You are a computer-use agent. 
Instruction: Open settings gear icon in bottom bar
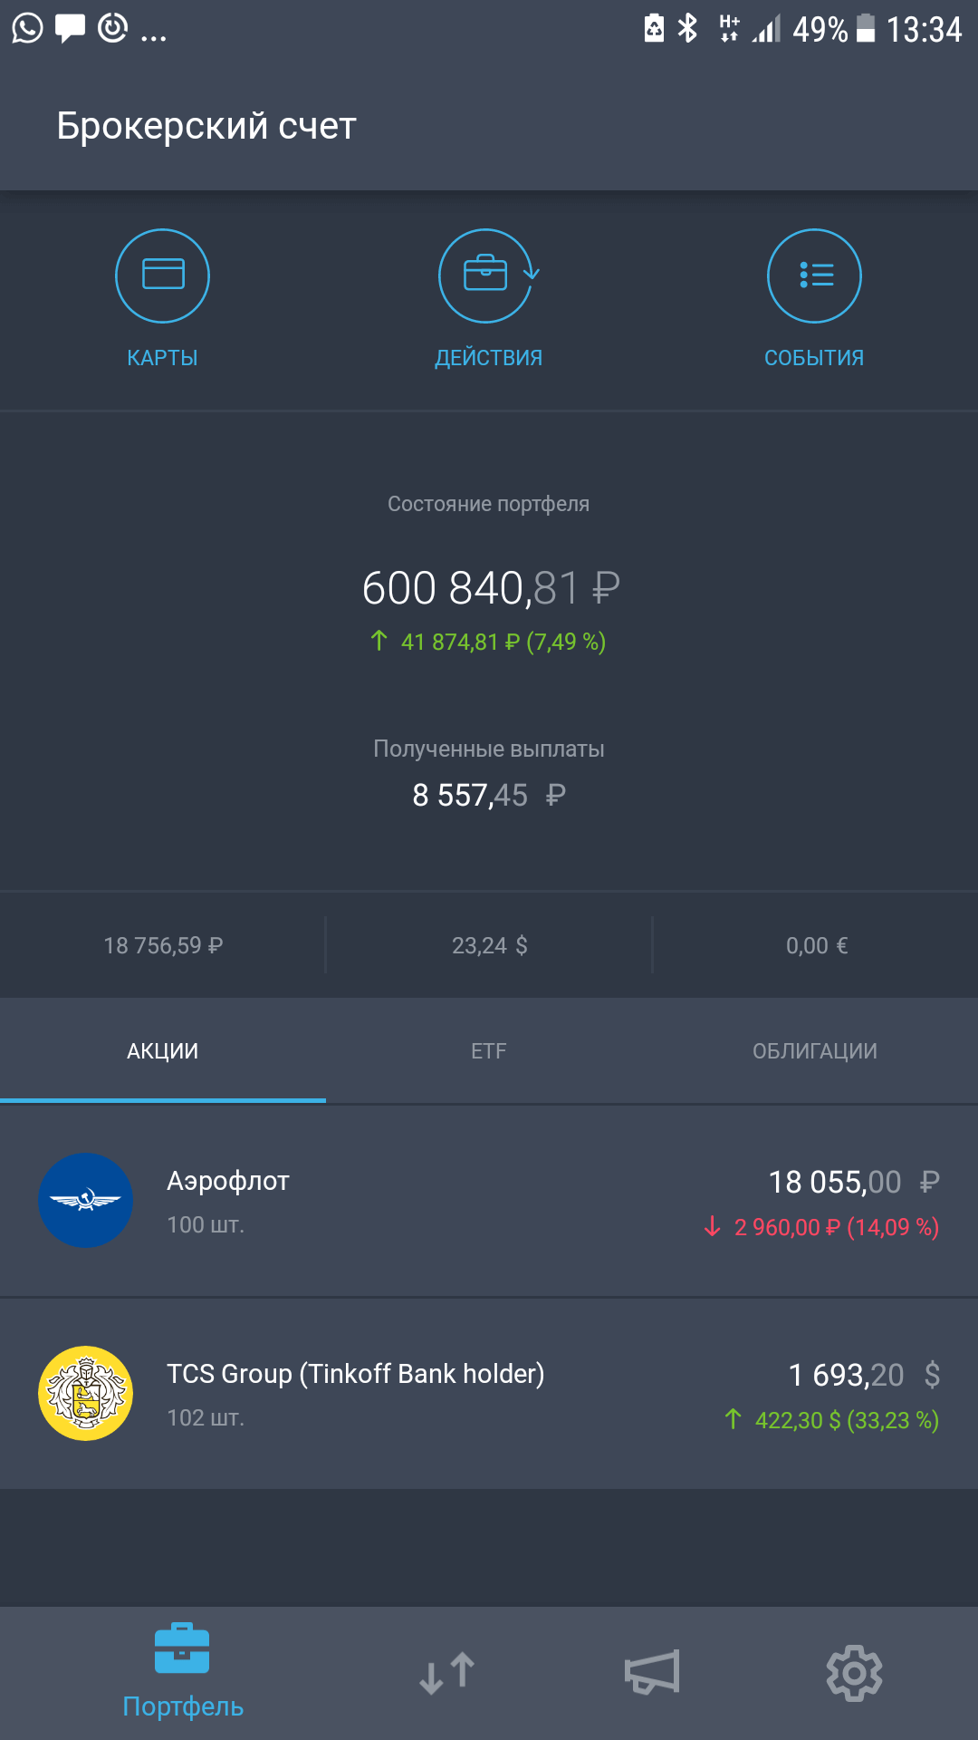[x=854, y=1673]
